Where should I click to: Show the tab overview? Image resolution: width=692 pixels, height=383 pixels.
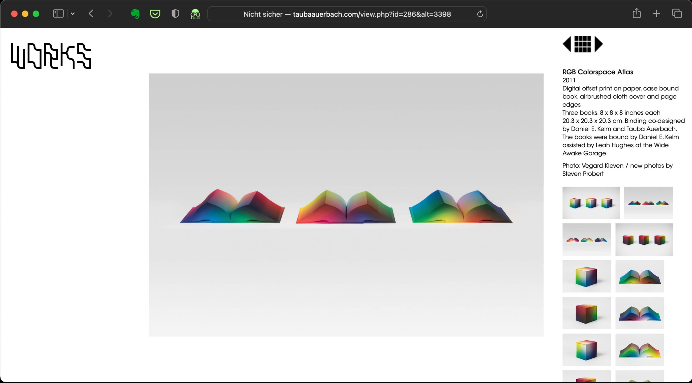[x=677, y=14]
